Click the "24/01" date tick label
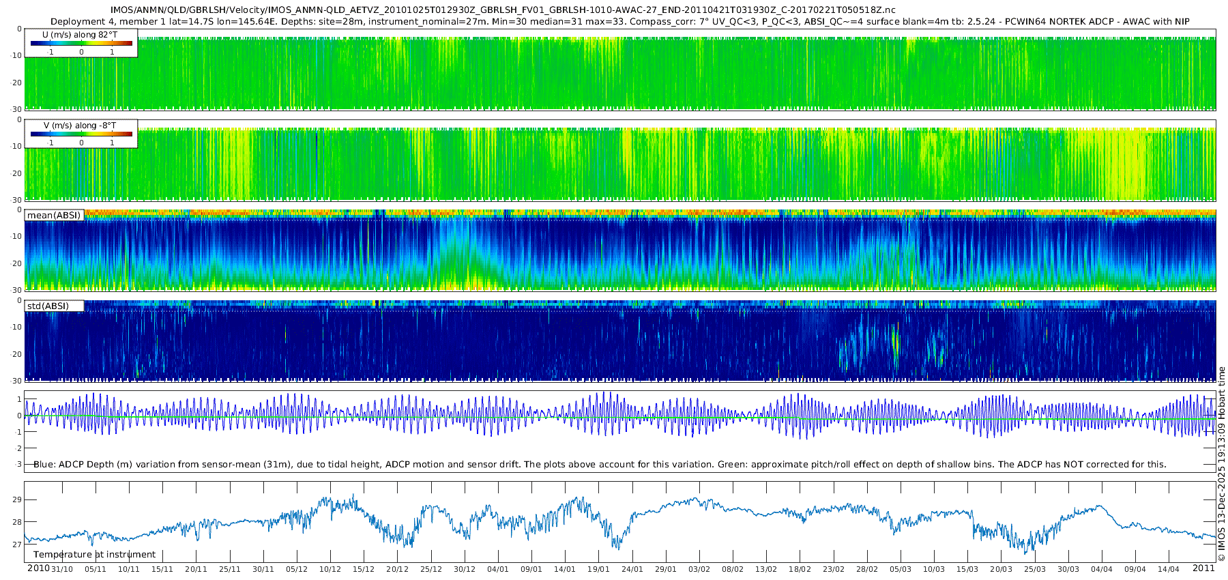The image size is (1228, 580). click(632, 569)
